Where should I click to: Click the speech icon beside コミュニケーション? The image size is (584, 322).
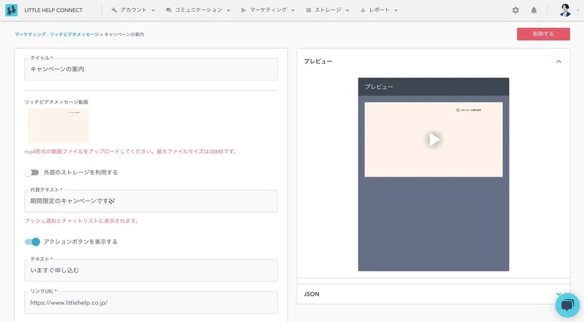coord(169,10)
